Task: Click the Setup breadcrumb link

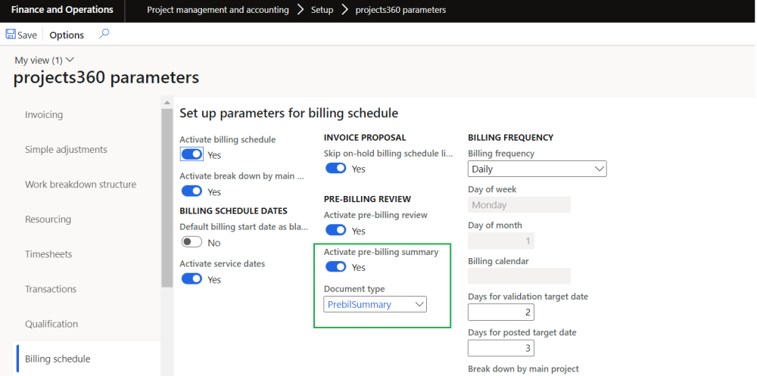Action: 322,10
